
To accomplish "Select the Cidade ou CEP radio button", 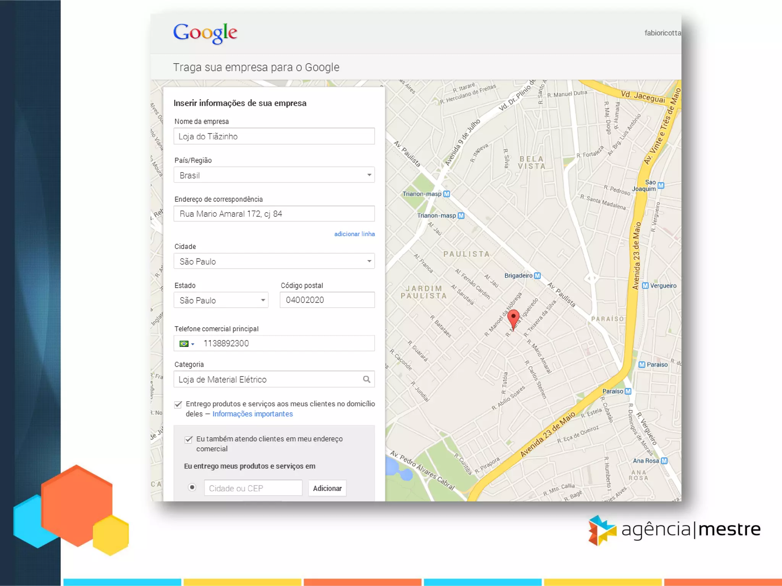I will pyautogui.click(x=192, y=488).
